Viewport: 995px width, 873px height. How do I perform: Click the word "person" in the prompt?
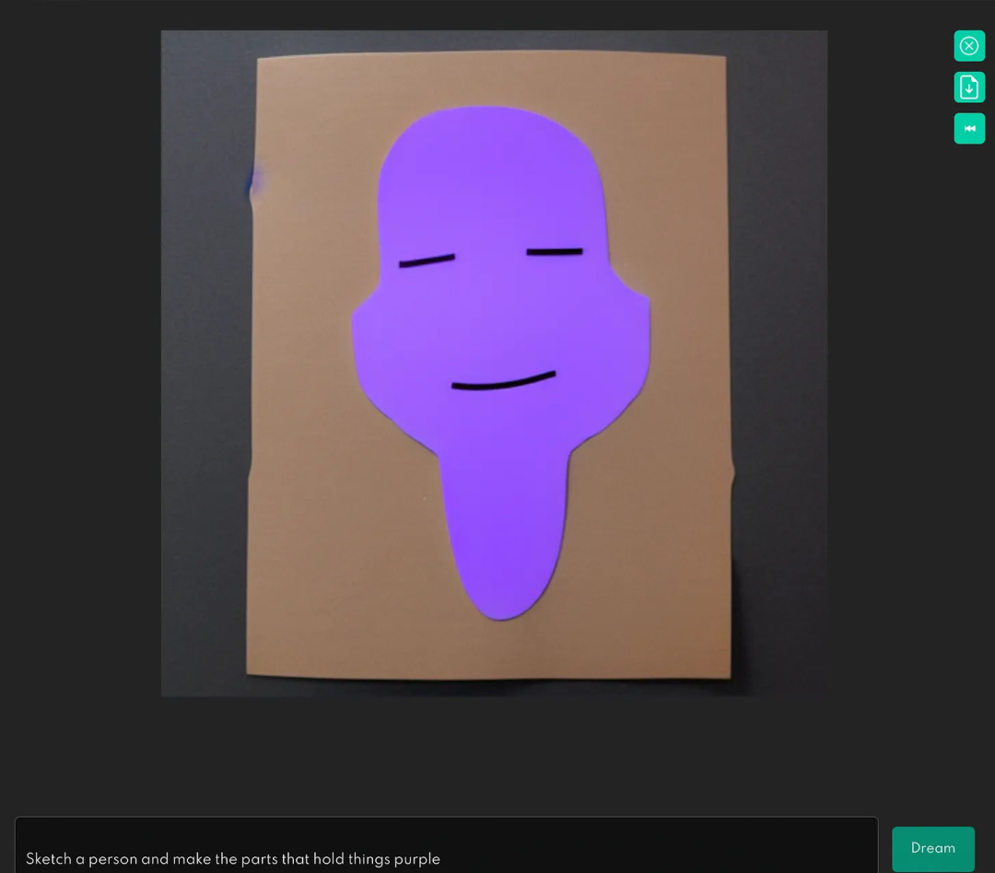(x=112, y=859)
